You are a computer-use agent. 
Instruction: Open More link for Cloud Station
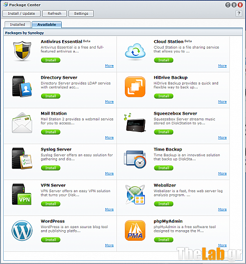pos(222,65)
